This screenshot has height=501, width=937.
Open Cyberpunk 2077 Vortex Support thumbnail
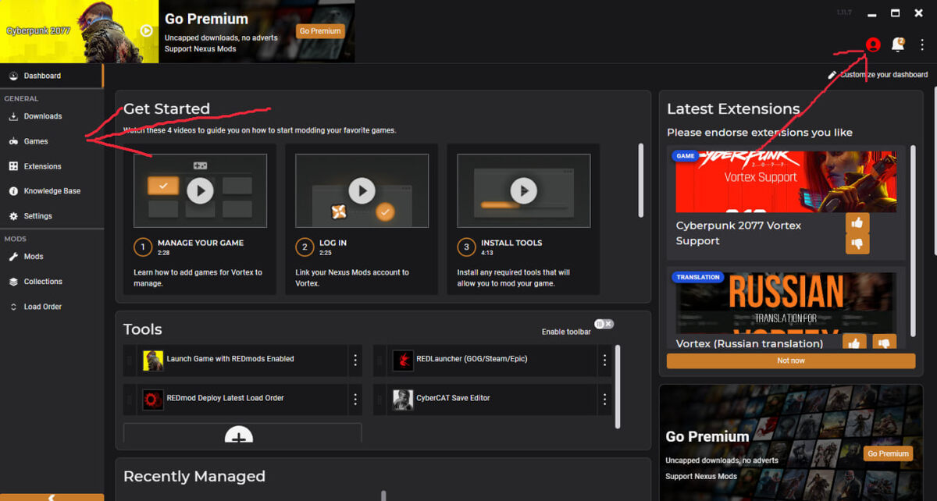786,181
